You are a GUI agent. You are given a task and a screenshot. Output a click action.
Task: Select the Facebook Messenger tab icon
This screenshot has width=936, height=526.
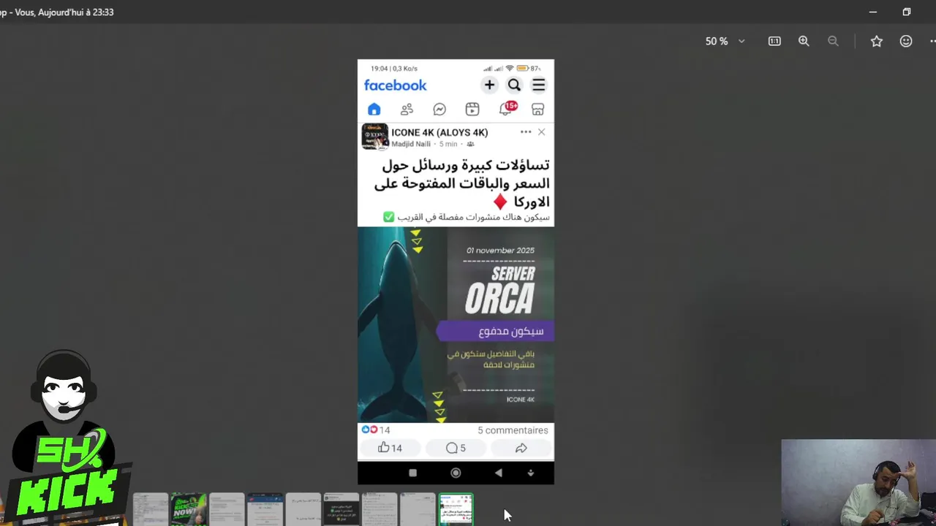point(439,109)
